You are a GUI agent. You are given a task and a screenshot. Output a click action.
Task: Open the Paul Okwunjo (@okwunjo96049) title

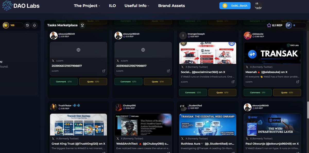point(272,144)
